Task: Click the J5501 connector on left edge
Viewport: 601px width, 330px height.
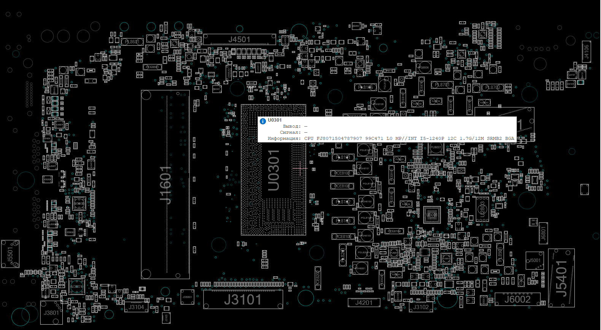Action: [x=10, y=254]
